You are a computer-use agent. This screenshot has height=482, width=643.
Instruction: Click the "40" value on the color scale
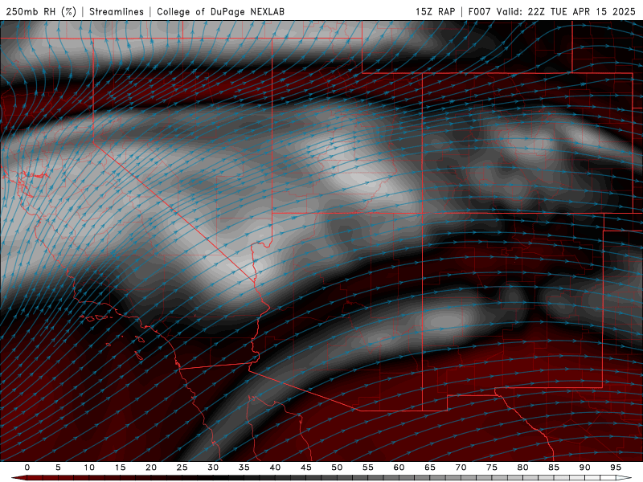[x=275, y=468]
